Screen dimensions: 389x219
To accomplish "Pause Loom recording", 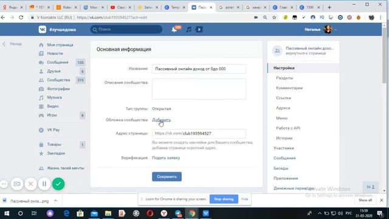I will coord(44,184).
